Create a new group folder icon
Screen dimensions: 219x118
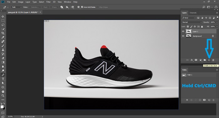pyautogui.click(x=205, y=60)
